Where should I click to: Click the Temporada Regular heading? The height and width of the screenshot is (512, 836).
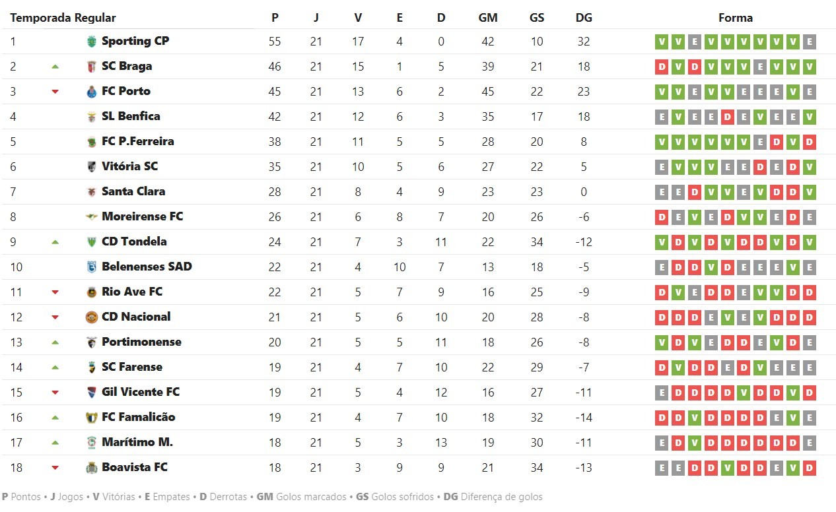pos(63,18)
